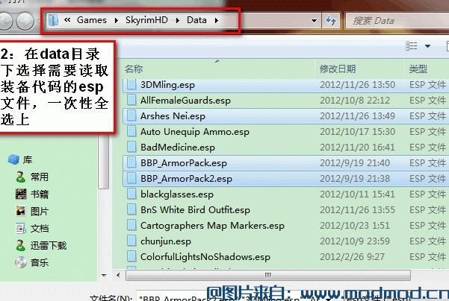Open the change view icon
This screenshot has width=449, height=301.
pos(412,46)
